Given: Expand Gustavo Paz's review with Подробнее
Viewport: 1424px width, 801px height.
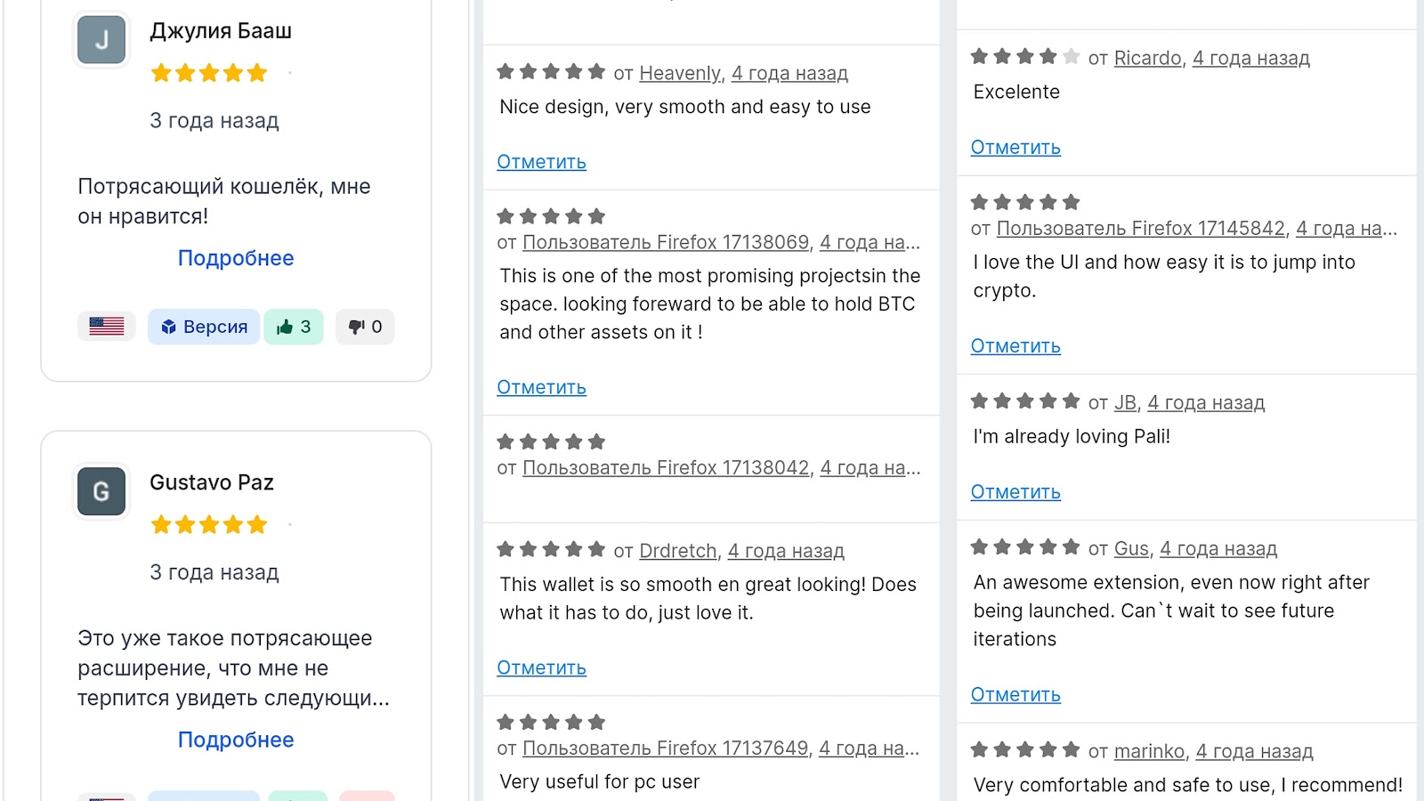Looking at the screenshot, I should [x=236, y=740].
